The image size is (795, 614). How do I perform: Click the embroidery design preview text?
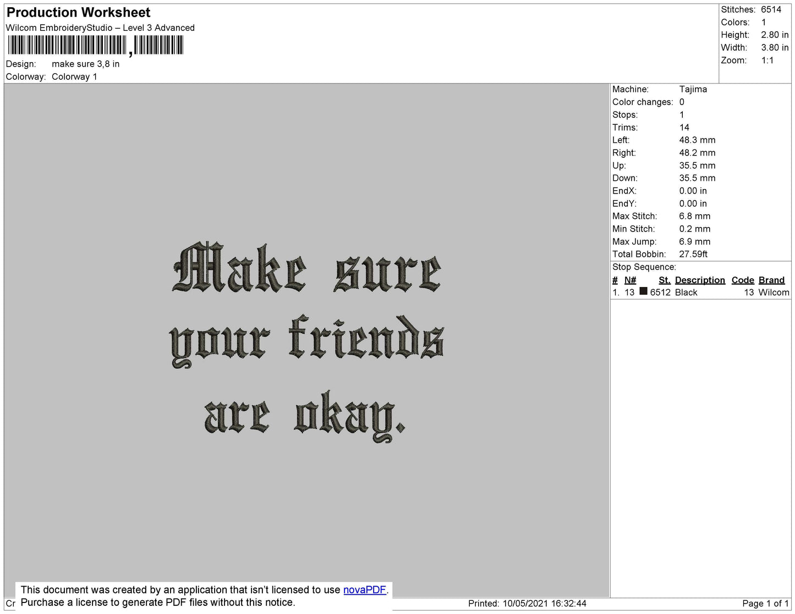click(307, 342)
